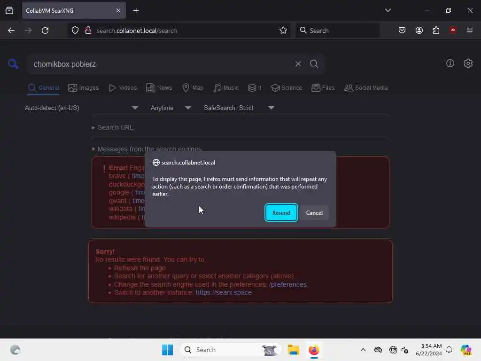Switch to the Images category
Image resolution: width=481 pixels, height=361 pixels.
pyautogui.click(x=84, y=88)
